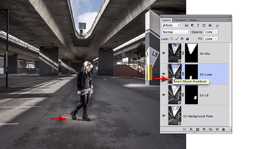Hide the 02-L8 layer
The image size is (253, 149).
pos(164,95)
